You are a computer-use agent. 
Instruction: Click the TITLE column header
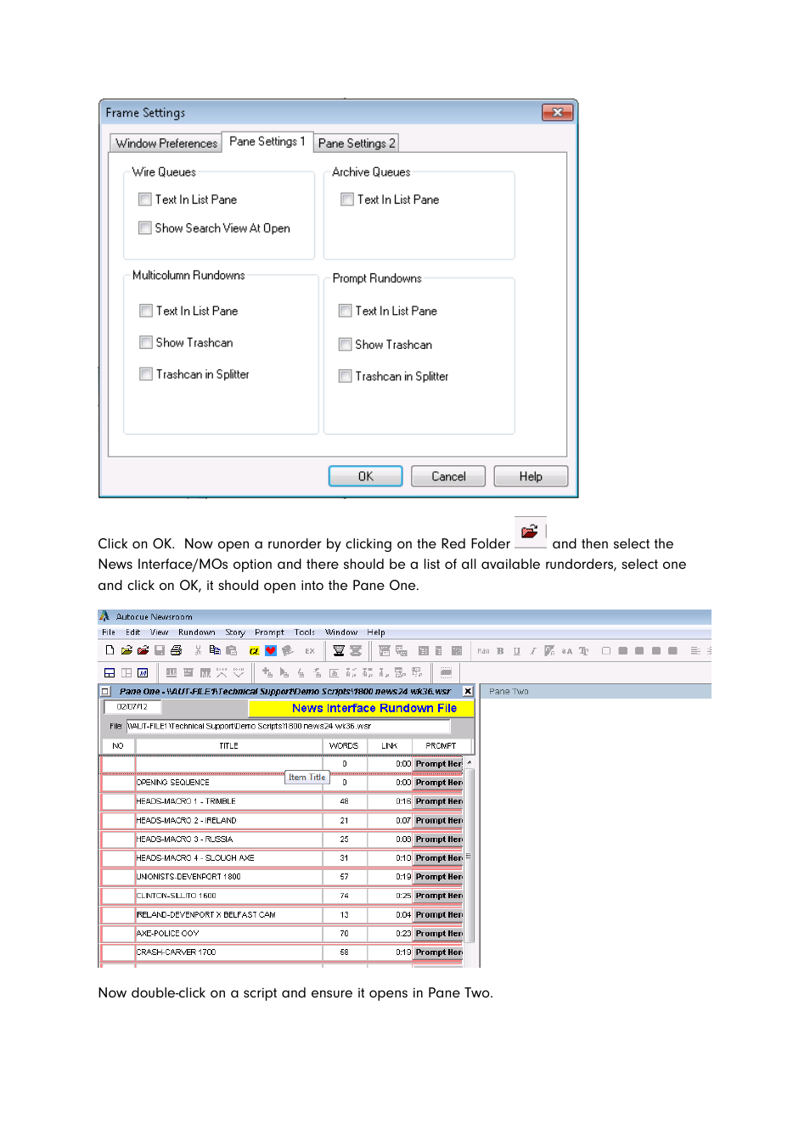pos(228,746)
